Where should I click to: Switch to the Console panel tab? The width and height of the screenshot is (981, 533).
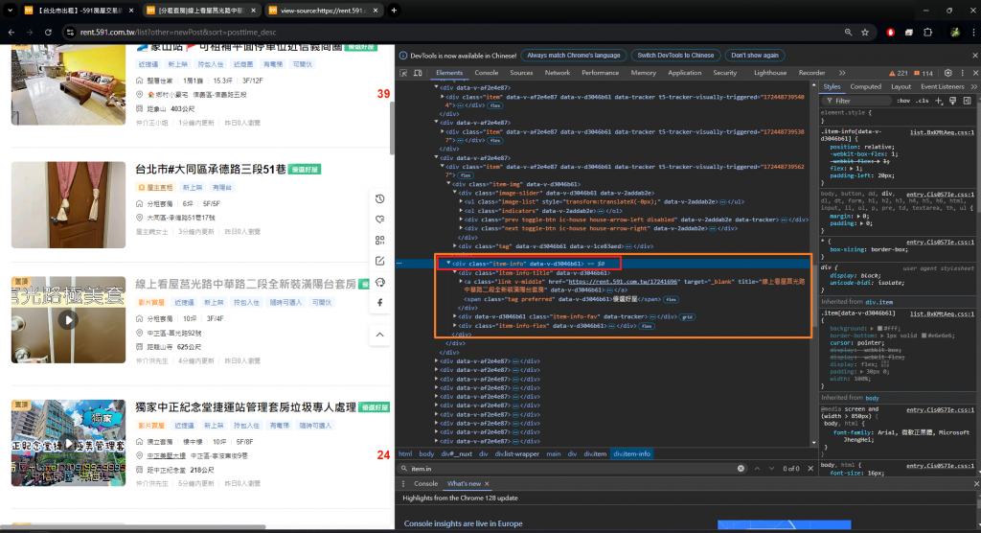[x=486, y=73]
